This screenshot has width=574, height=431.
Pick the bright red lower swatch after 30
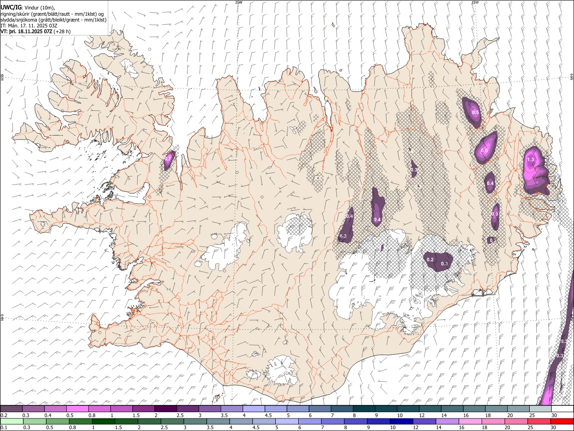tap(562, 421)
